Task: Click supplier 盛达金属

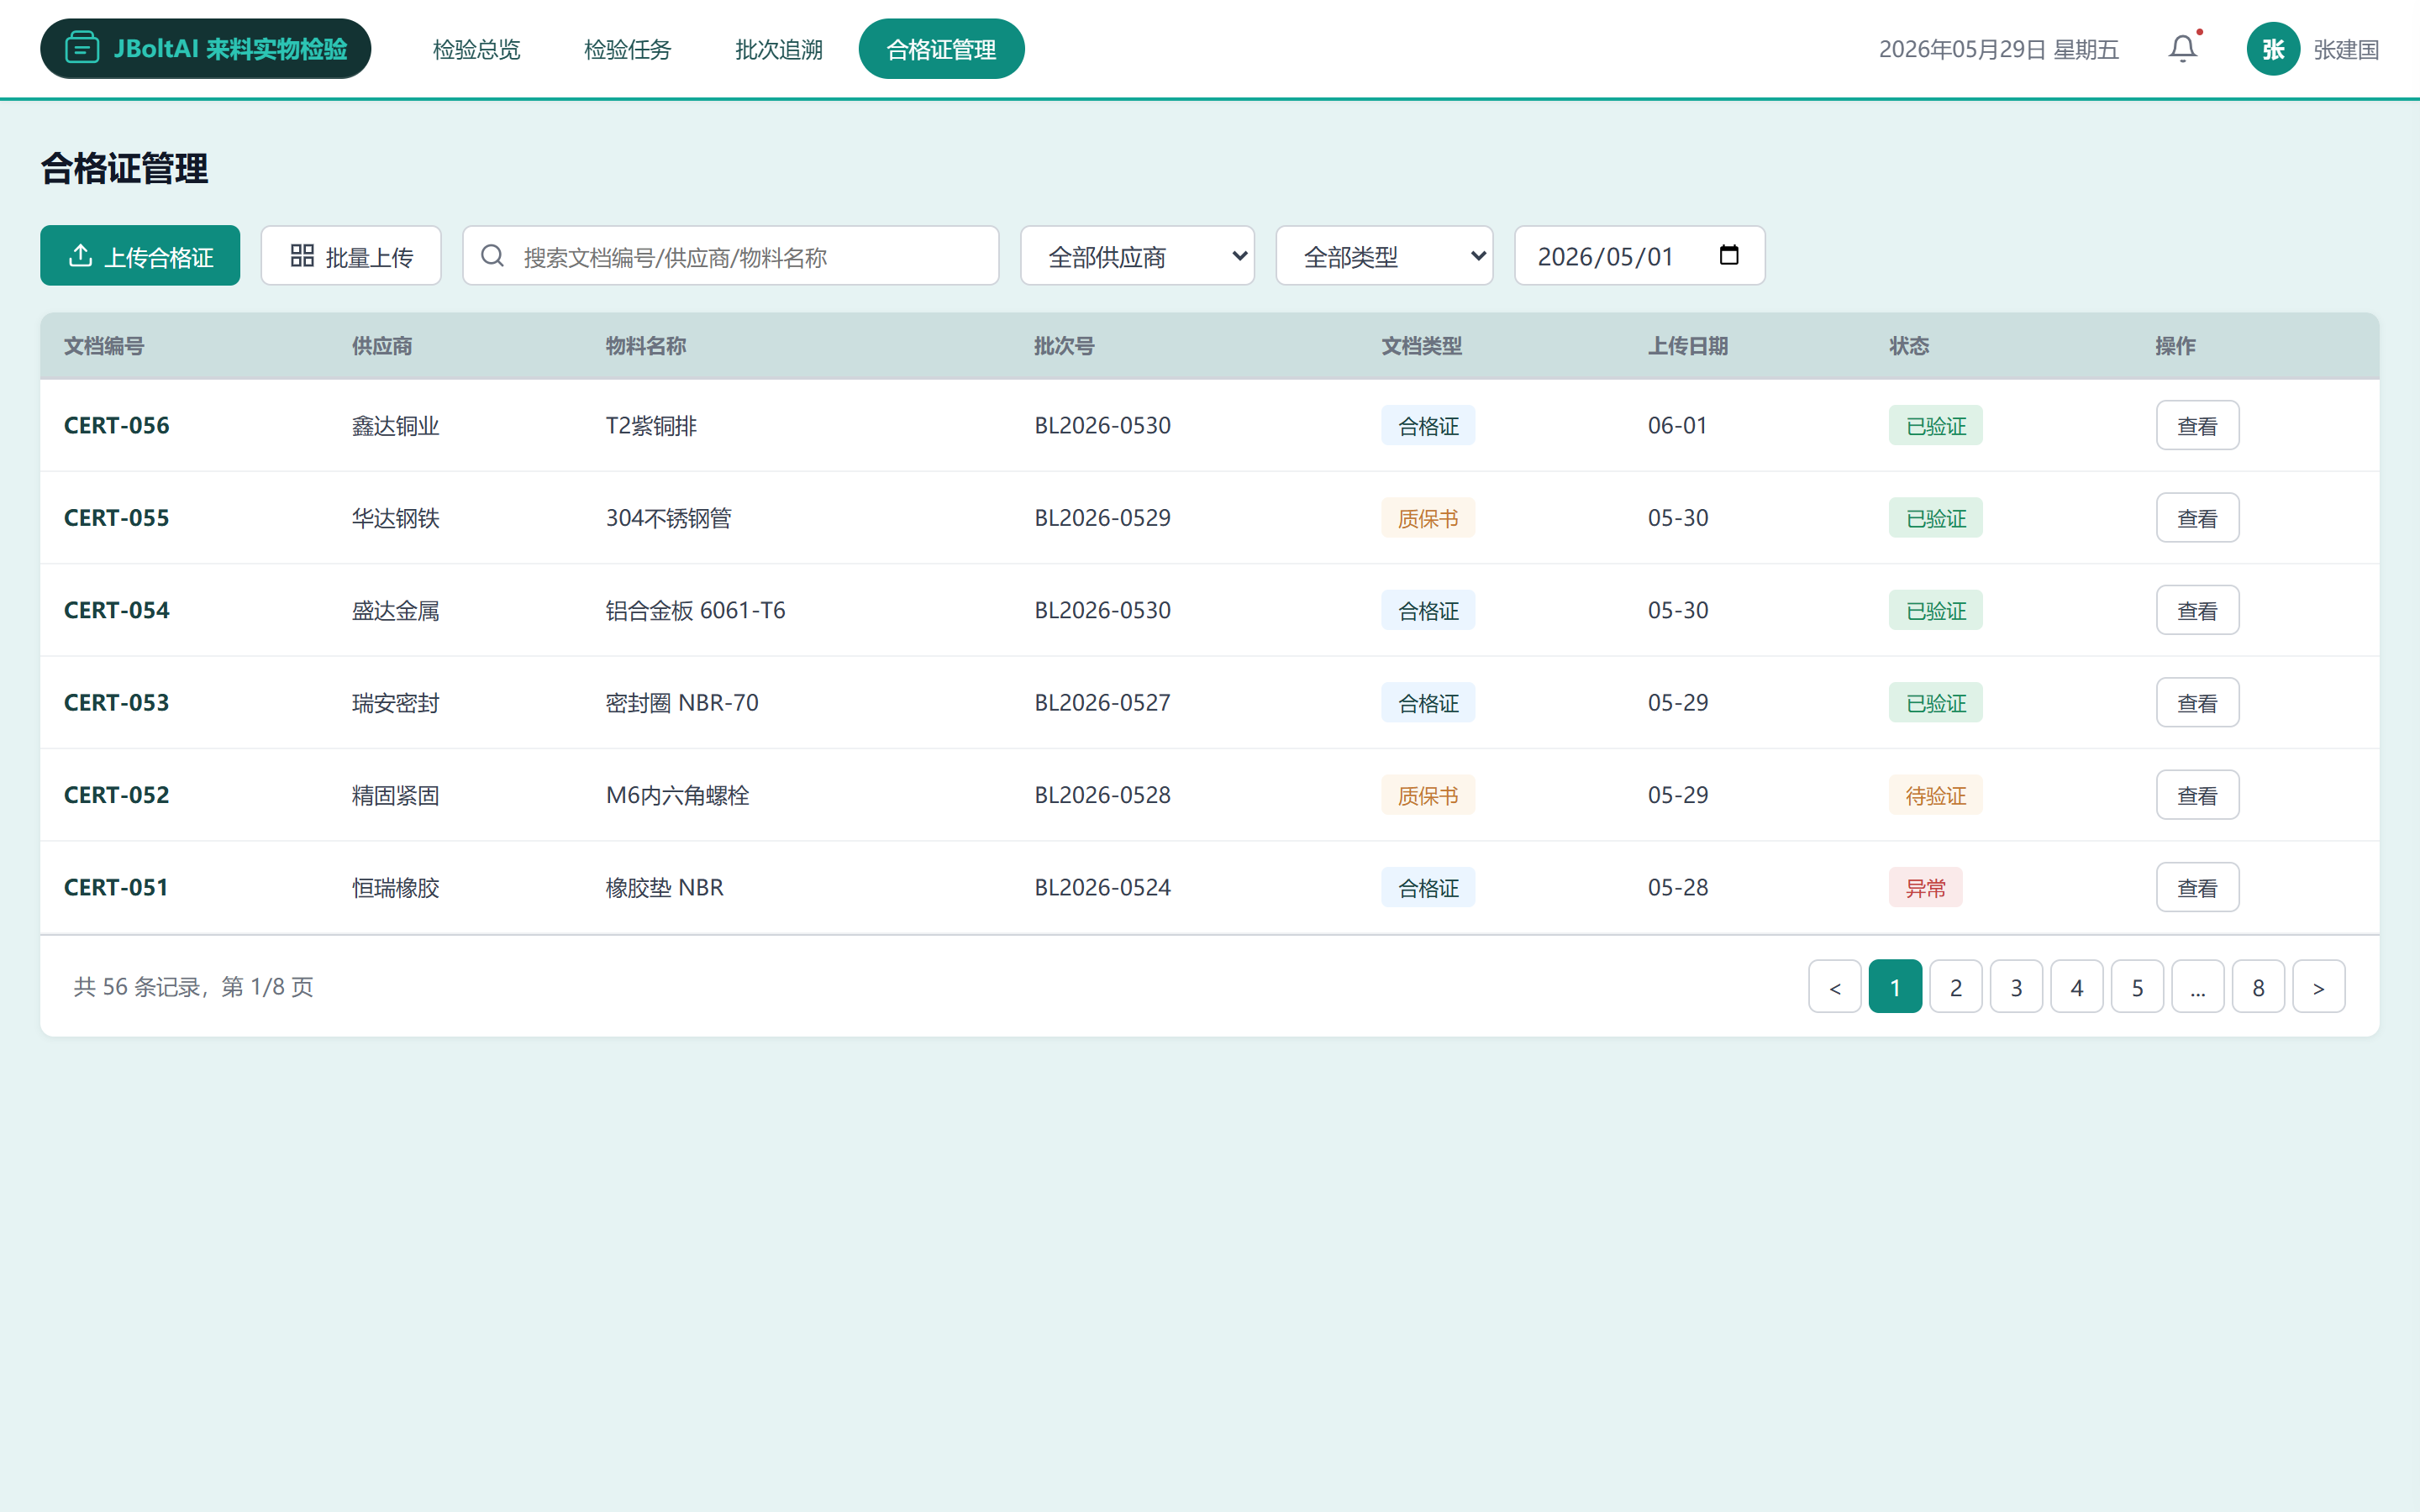Action: click(396, 610)
